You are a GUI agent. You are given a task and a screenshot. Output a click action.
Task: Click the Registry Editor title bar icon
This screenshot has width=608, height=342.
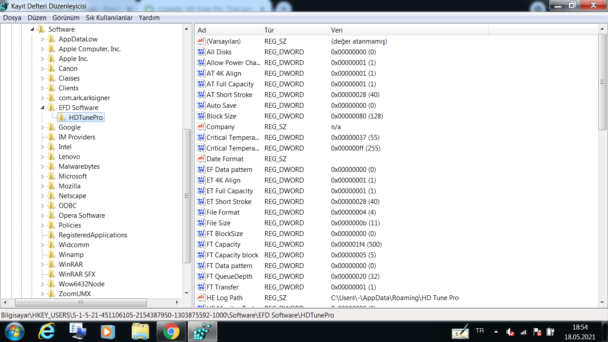click(x=5, y=6)
